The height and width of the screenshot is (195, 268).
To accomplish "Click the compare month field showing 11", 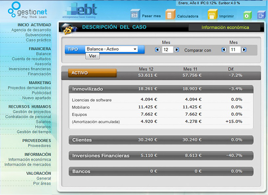I will pos(234,50).
